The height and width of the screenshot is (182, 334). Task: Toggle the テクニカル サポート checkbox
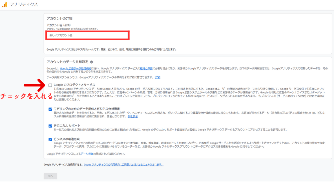[x=50, y=126]
